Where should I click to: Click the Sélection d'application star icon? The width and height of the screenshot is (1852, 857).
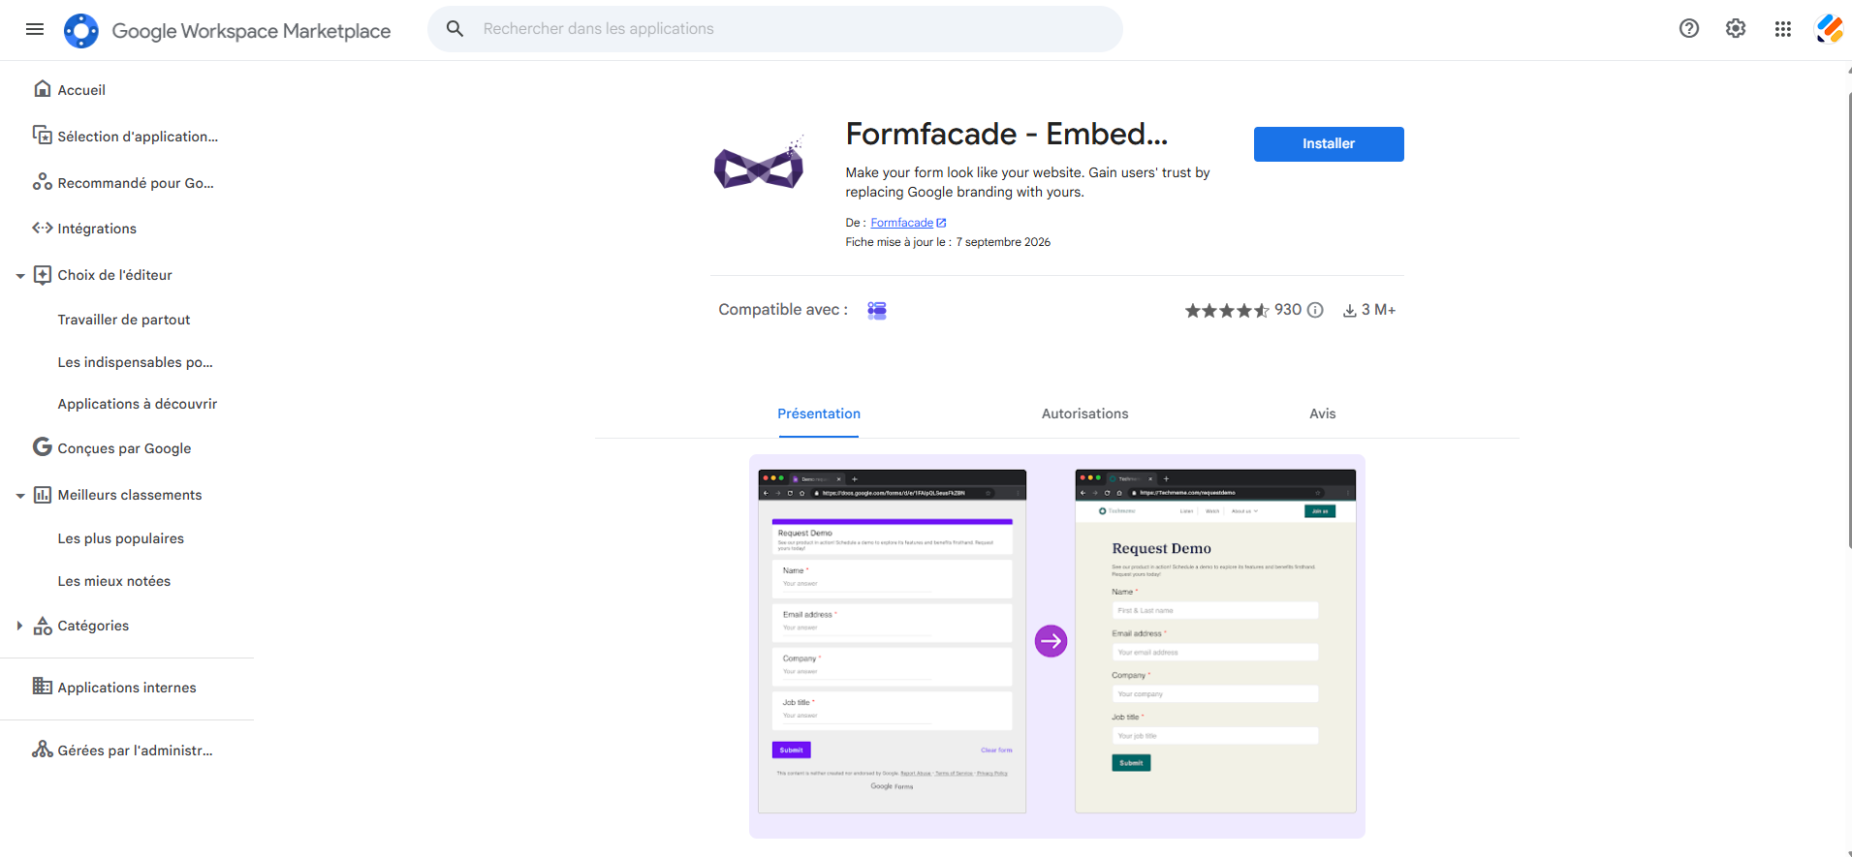pos(43,136)
